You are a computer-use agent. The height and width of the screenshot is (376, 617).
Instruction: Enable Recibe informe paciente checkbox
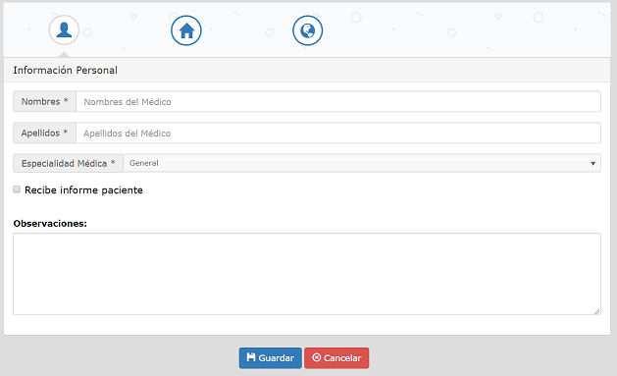(17, 189)
